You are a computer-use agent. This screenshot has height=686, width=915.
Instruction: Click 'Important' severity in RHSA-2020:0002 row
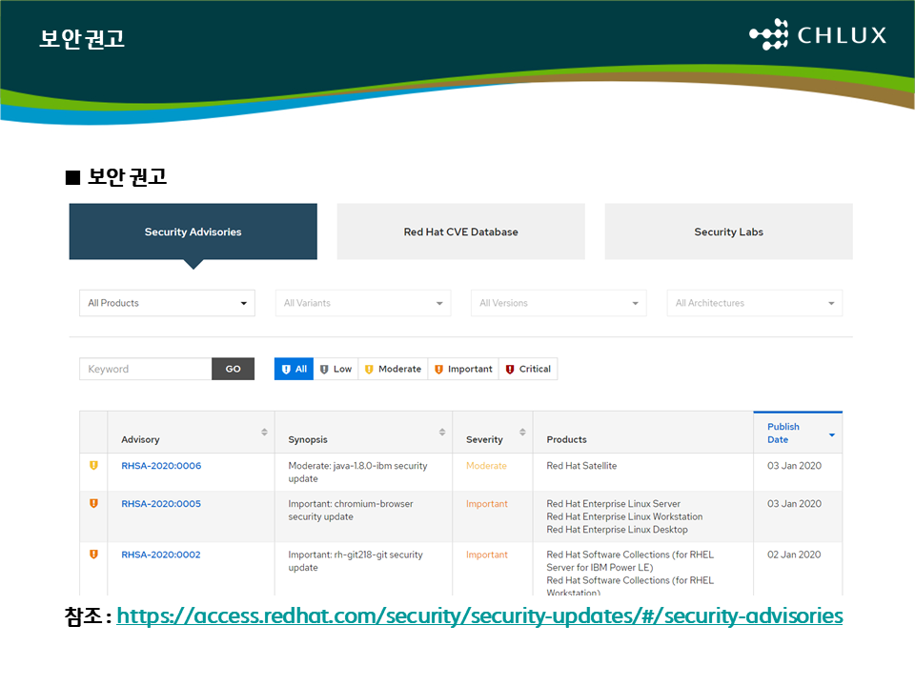click(x=487, y=555)
